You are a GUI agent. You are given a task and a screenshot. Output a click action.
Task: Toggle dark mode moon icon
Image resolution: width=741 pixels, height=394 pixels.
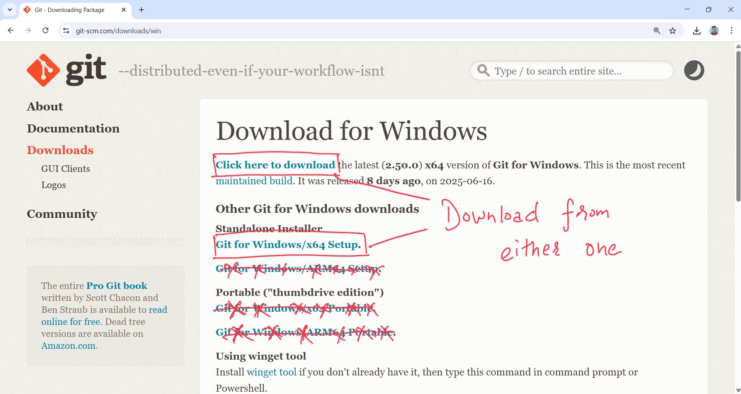694,70
